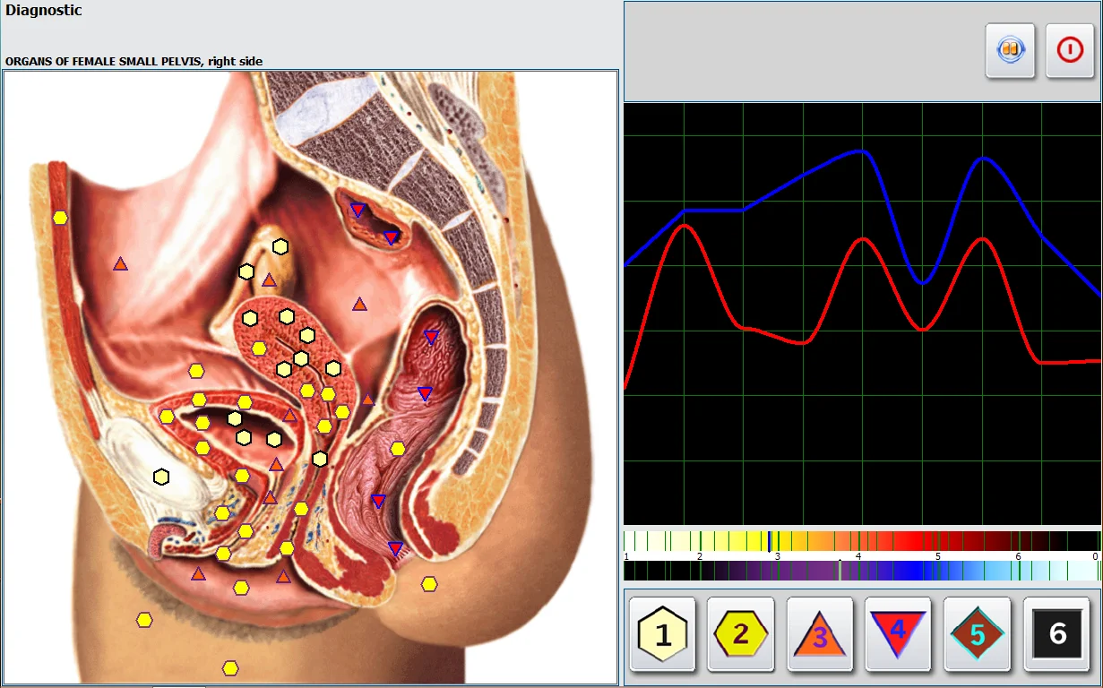
Task: Click the blue curve's highest peak in the graph
Action: click(862, 150)
